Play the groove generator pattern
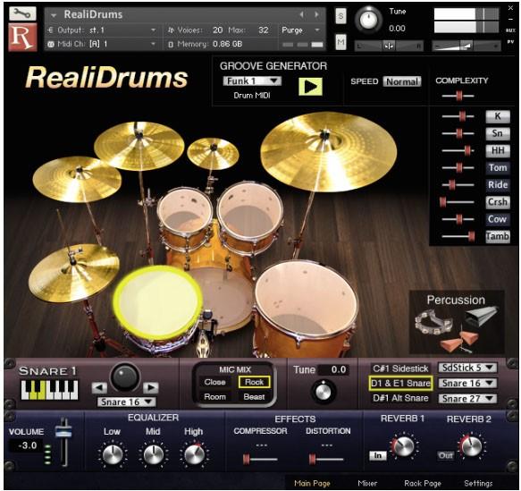Viewport: 521px width, 491px height. tap(310, 87)
